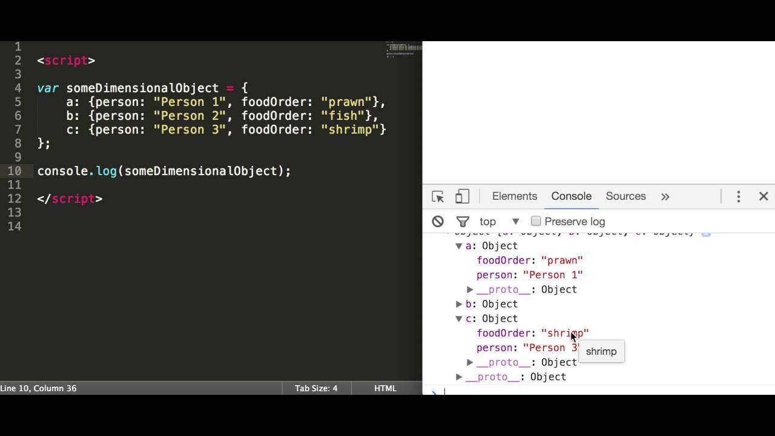Toggle the device toolbar icon

point(462,196)
